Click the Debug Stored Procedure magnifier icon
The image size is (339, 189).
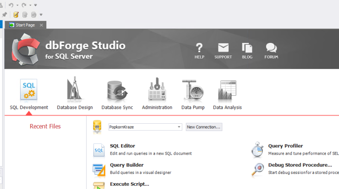258,169
